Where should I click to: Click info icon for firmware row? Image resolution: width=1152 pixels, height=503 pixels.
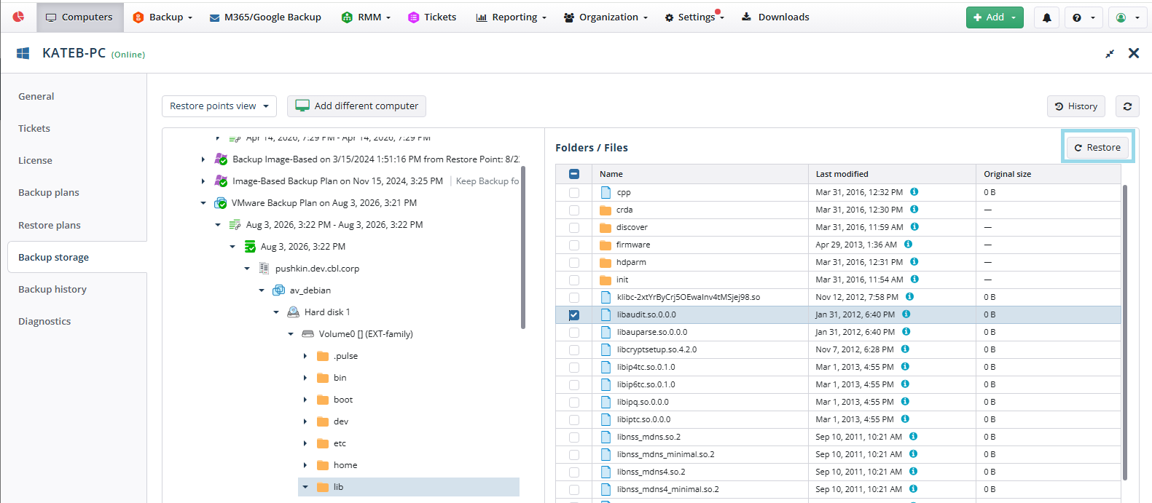(x=908, y=245)
